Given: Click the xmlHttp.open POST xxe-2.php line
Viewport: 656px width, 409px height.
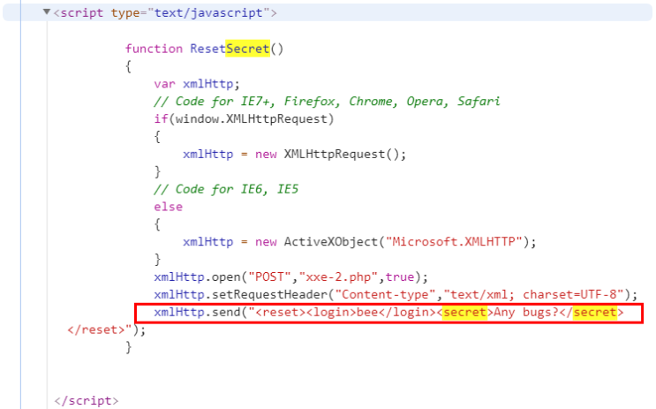Looking at the screenshot, I should click(x=290, y=277).
